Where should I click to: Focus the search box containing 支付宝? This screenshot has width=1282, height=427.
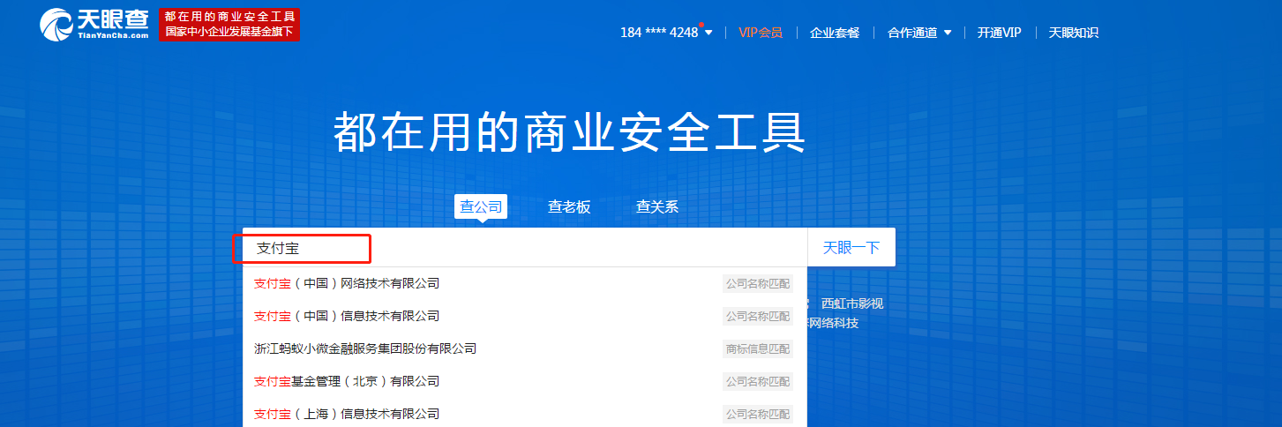pos(525,248)
